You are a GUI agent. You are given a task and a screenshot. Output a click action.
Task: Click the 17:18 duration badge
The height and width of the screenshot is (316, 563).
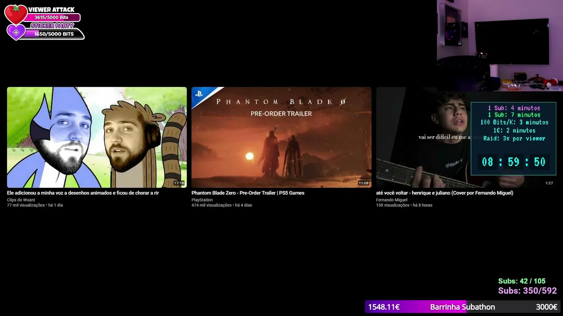179,183
